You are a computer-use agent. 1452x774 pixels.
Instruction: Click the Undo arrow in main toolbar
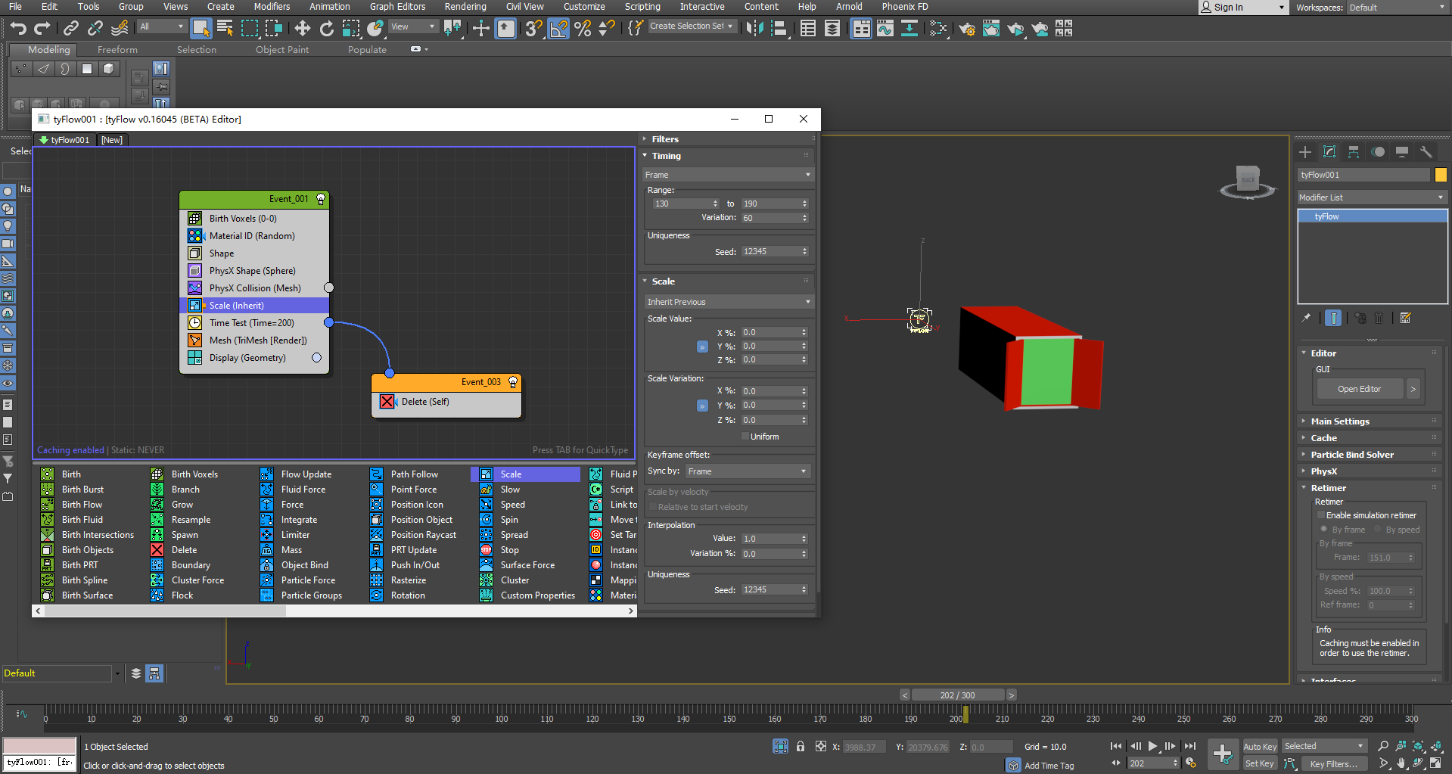(18, 29)
